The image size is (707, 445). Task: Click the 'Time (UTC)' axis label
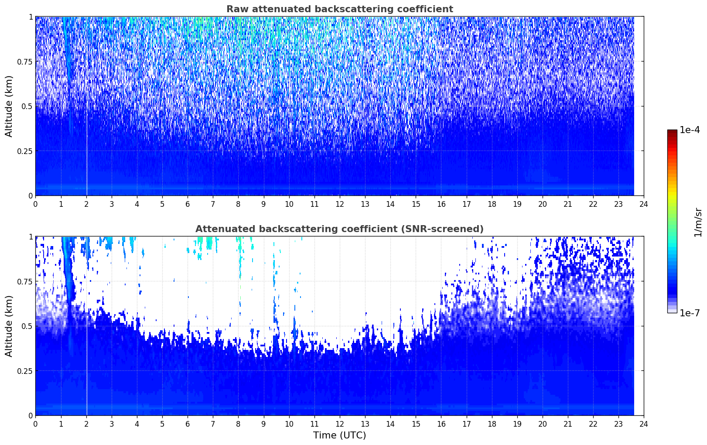click(x=339, y=435)
